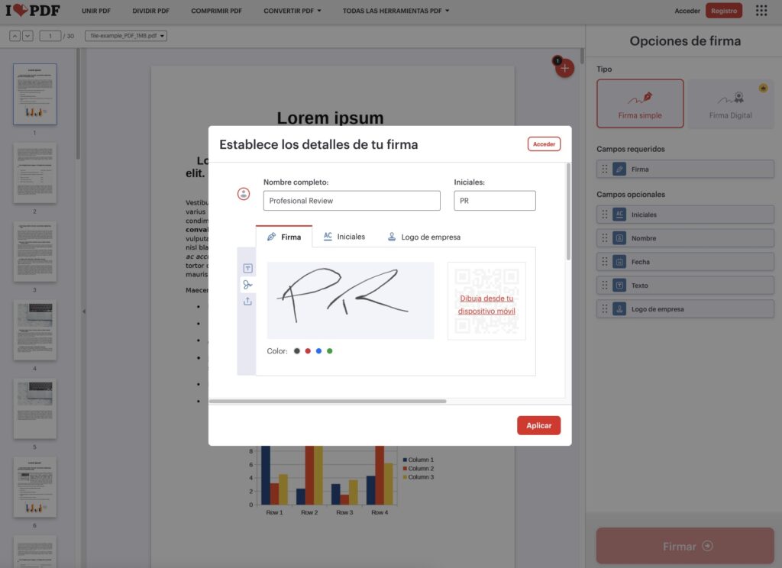This screenshot has height=568, width=782.
Task: Grab the drag handle of the Iniciales field
Action: tap(605, 215)
